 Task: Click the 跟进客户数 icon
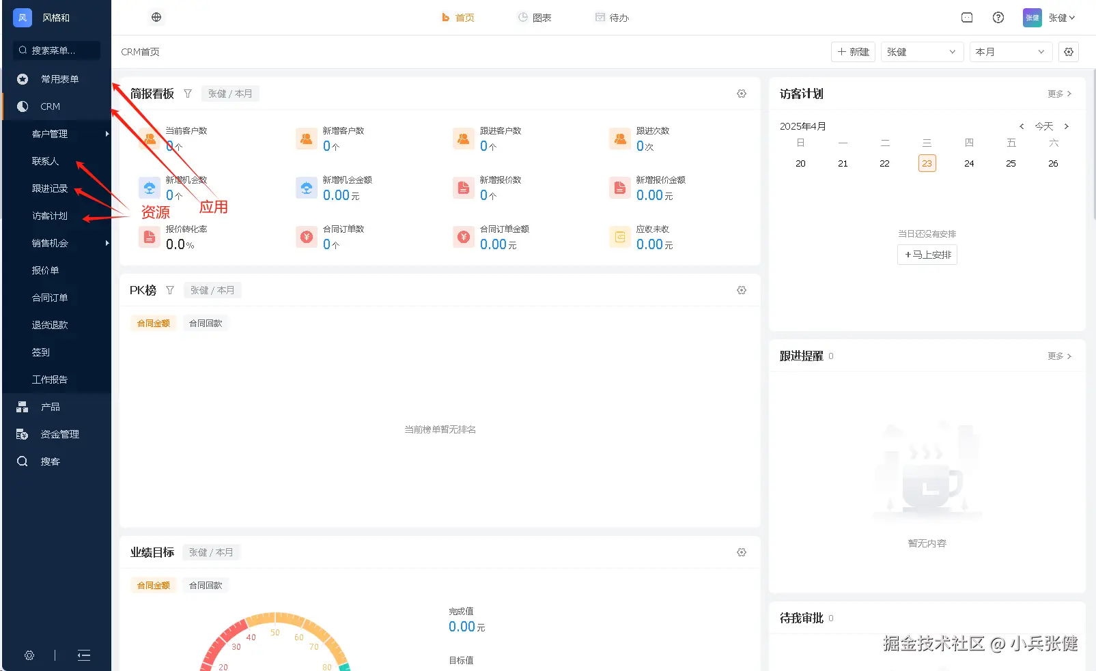tap(464, 139)
